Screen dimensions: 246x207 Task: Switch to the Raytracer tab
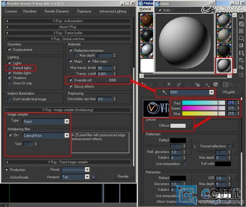84,12
